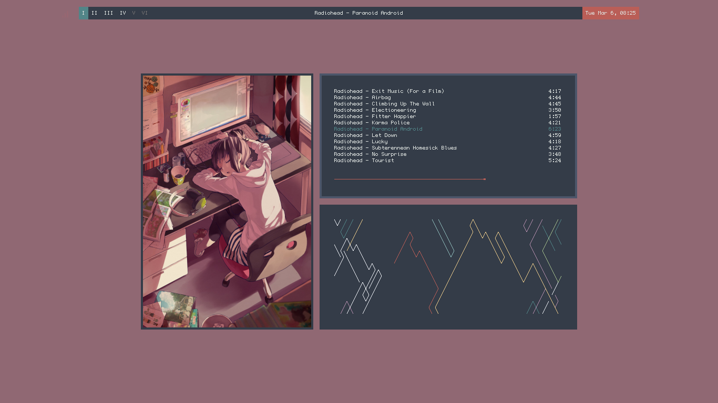The image size is (718, 403).
Task: Select the Airbag track
Action: [x=447, y=98]
